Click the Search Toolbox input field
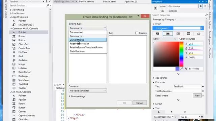The width and height of the screenshot is (216, 121). point(28,5)
